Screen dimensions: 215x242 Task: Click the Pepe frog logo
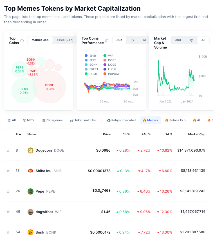[x=30, y=191]
